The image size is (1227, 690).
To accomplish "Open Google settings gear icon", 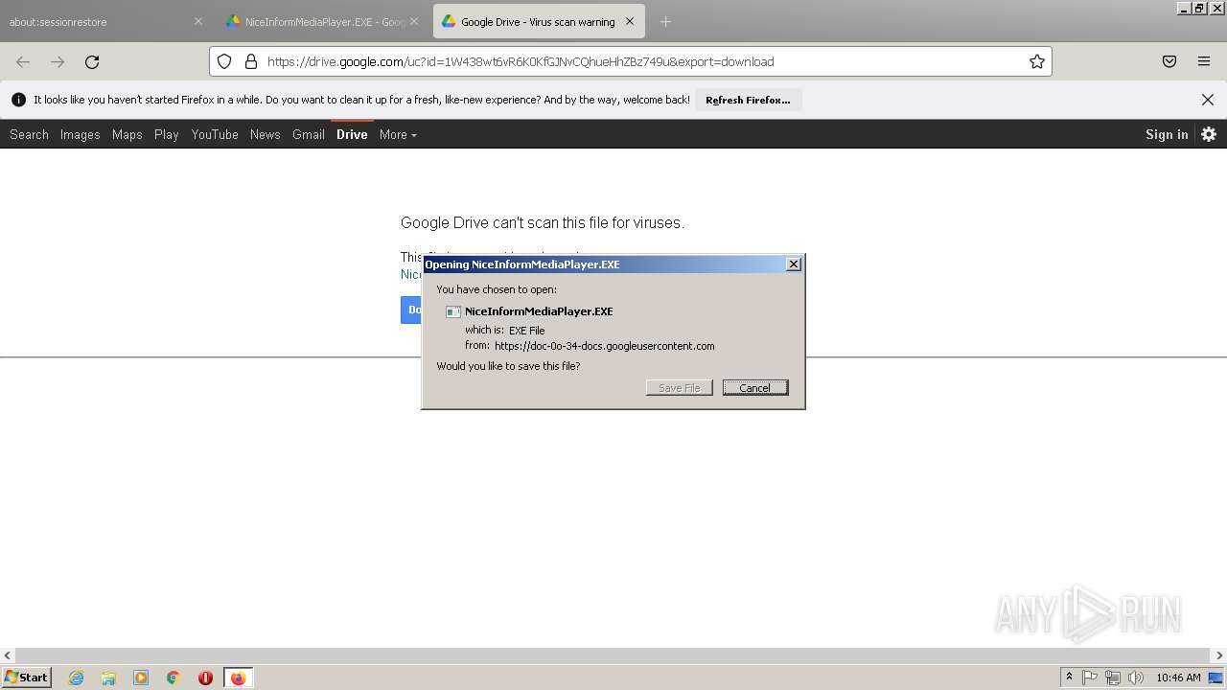I will (x=1209, y=134).
